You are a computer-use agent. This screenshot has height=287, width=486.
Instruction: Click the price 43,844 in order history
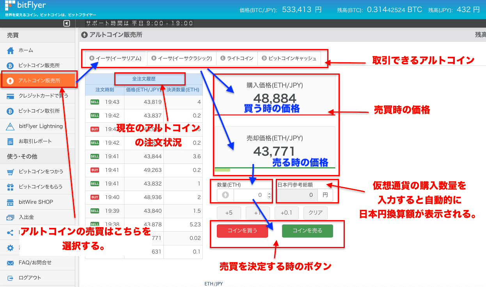coord(153,156)
